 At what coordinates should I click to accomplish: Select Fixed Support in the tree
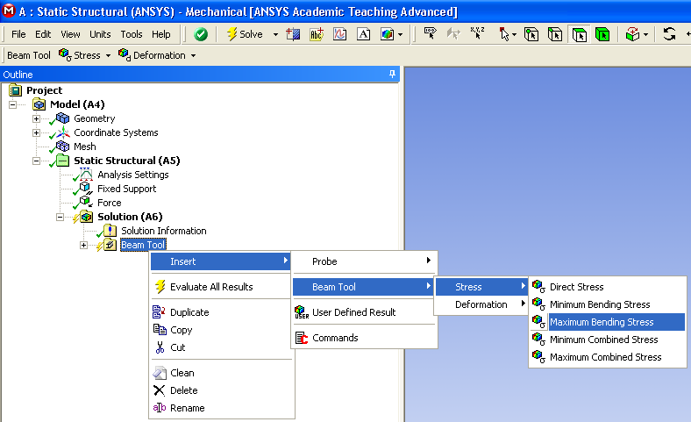[127, 189]
